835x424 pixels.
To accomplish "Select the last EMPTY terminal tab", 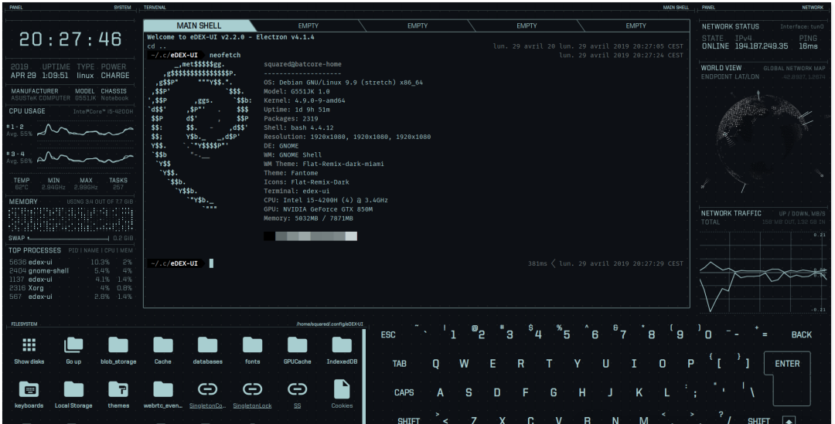I will point(636,25).
